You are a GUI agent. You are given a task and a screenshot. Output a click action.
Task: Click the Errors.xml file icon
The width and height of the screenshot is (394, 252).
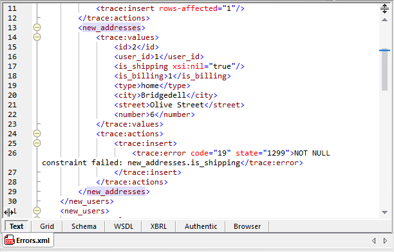coord(10,240)
